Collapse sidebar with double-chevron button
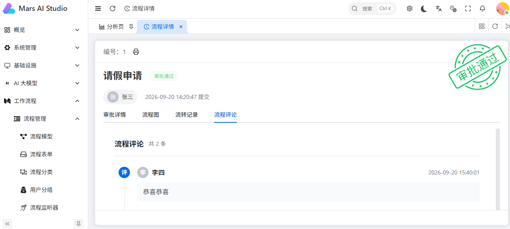Screen dimensions: 510x229 [x=7, y=223]
